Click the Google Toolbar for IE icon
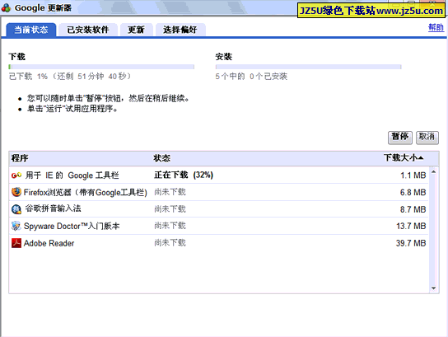 tap(16, 175)
